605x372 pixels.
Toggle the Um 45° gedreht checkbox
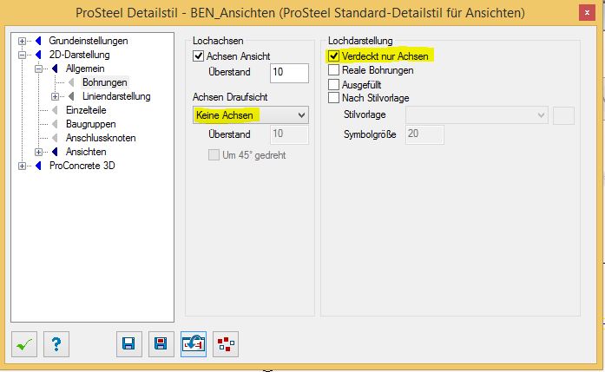click(x=214, y=155)
